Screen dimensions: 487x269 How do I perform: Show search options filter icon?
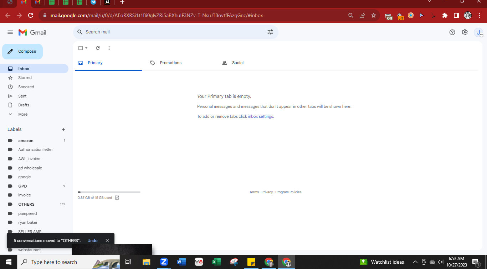[270, 32]
